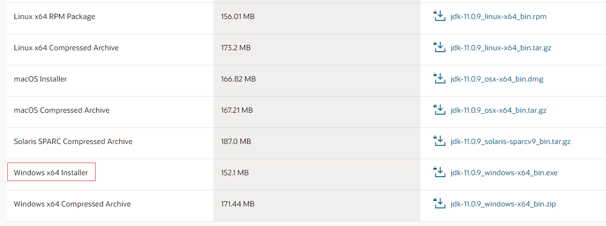The image size is (606, 226).
Task: Open jdk-11.0.9_linux-x64_bin.rpm link
Action: click(499, 17)
